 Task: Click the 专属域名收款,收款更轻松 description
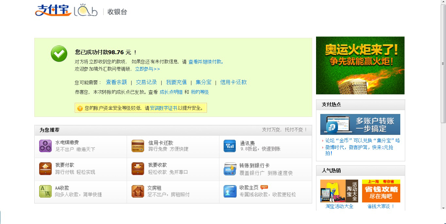click(x=268, y=195)
